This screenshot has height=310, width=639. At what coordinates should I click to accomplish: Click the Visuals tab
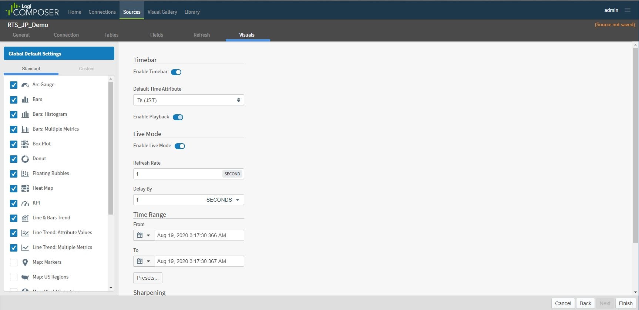(x=247, y=35)
